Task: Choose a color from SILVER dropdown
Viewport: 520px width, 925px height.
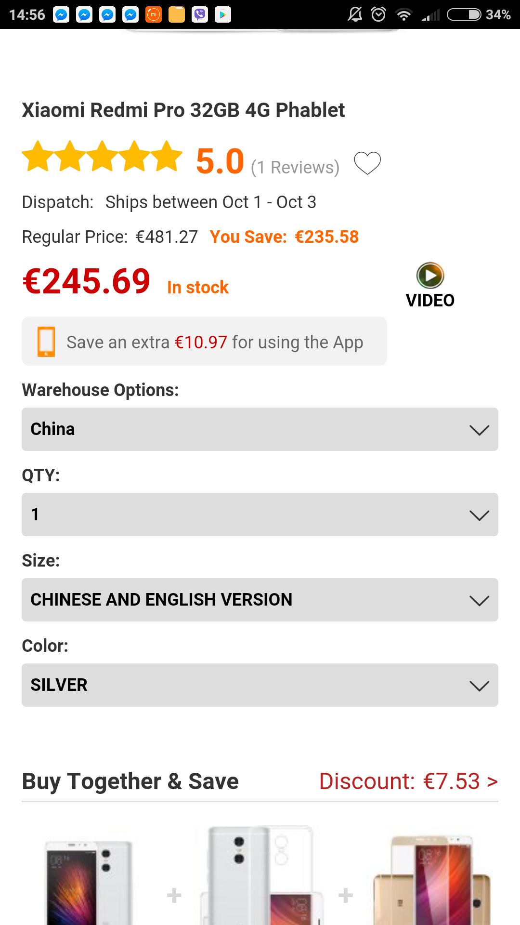Action: (260, 685)
